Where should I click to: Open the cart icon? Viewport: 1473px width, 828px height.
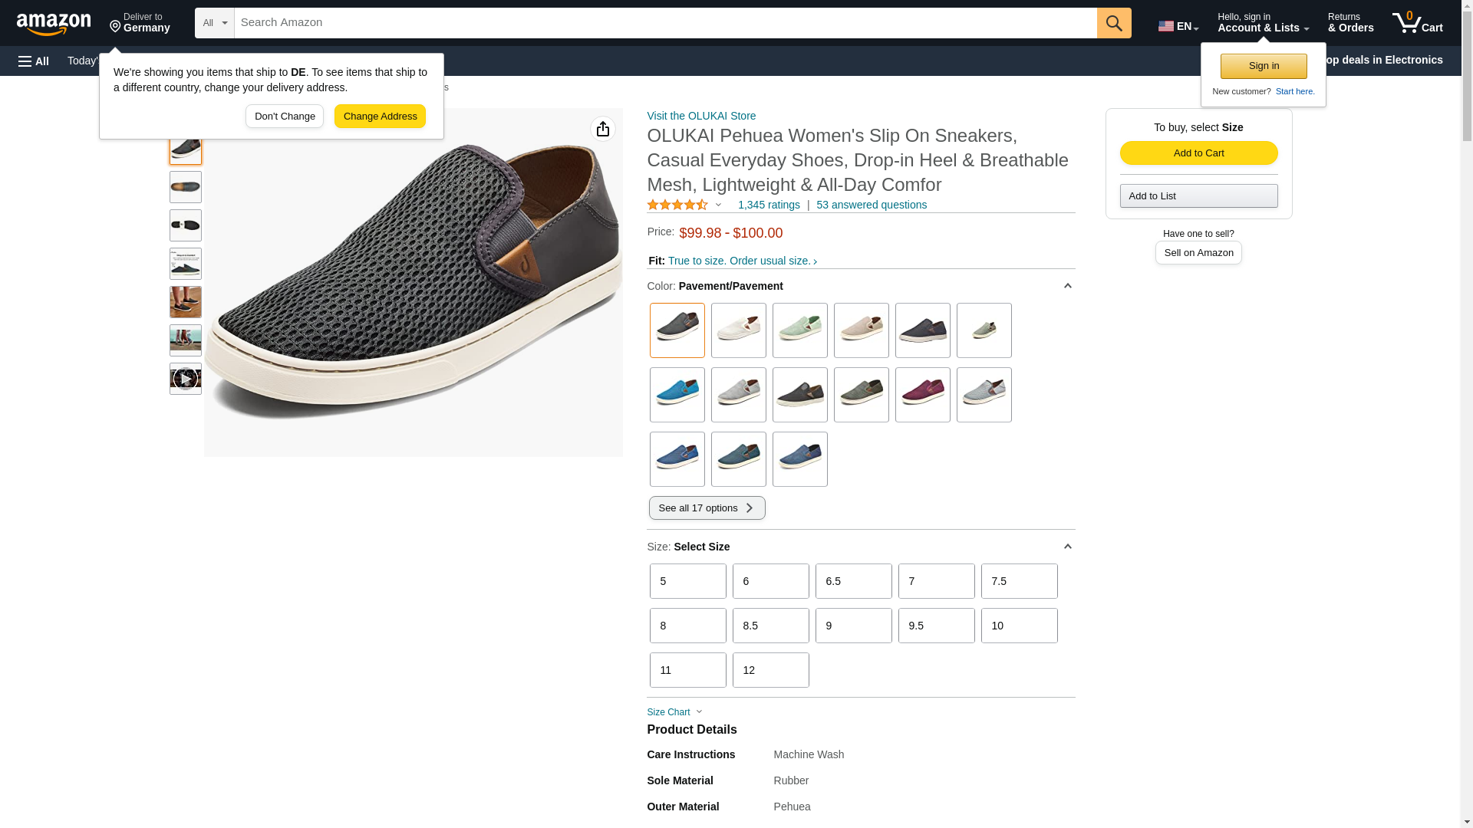[1417, 23]
